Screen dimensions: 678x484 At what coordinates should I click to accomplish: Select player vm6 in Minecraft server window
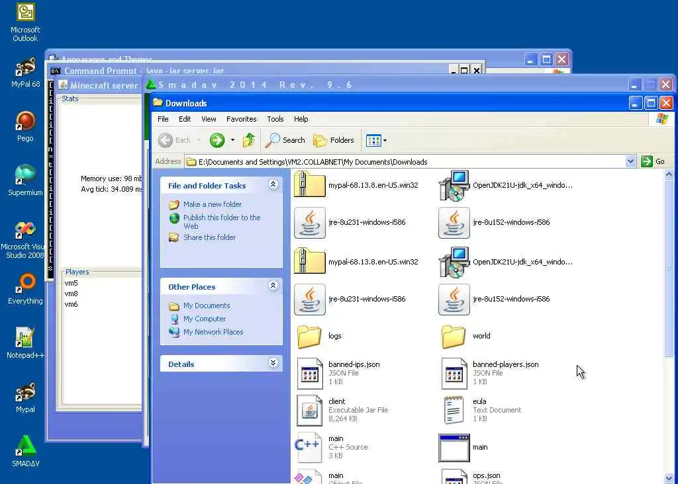click(71, 304)
